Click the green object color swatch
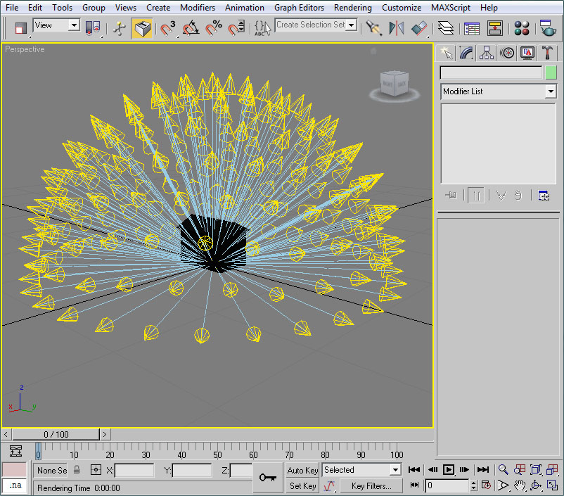Image resolution: width=564 pixels, height=496 pixels. [x=551, y=72]
